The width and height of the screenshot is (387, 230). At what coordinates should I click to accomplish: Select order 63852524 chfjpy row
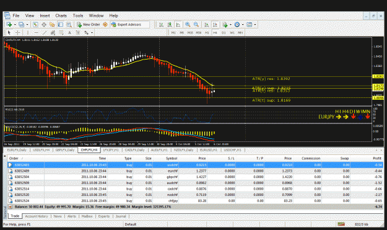click(195, 201)
